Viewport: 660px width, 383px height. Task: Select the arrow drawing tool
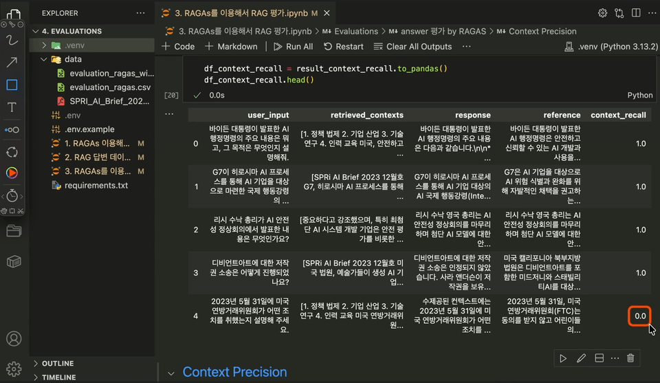click(12, 63)
